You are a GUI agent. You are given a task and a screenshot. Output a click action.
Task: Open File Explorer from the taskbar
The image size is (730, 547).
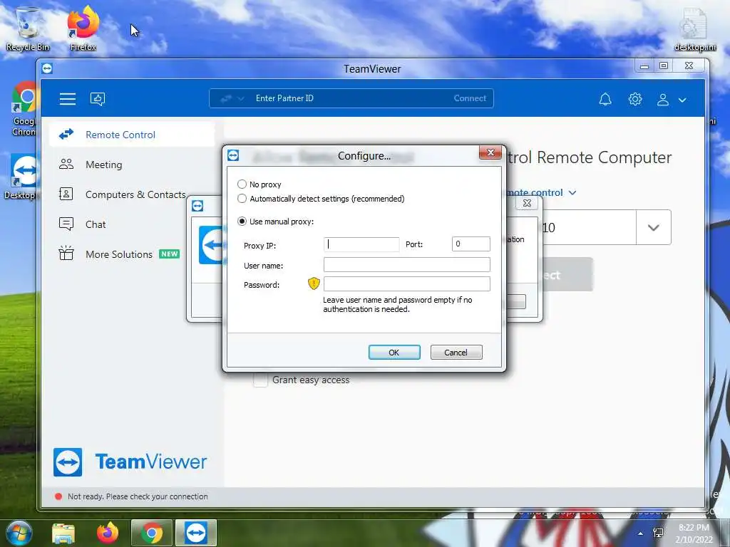click(63, 533)
